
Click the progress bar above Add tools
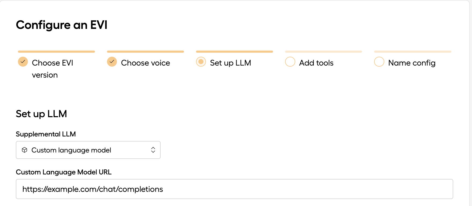click(323, 51)
